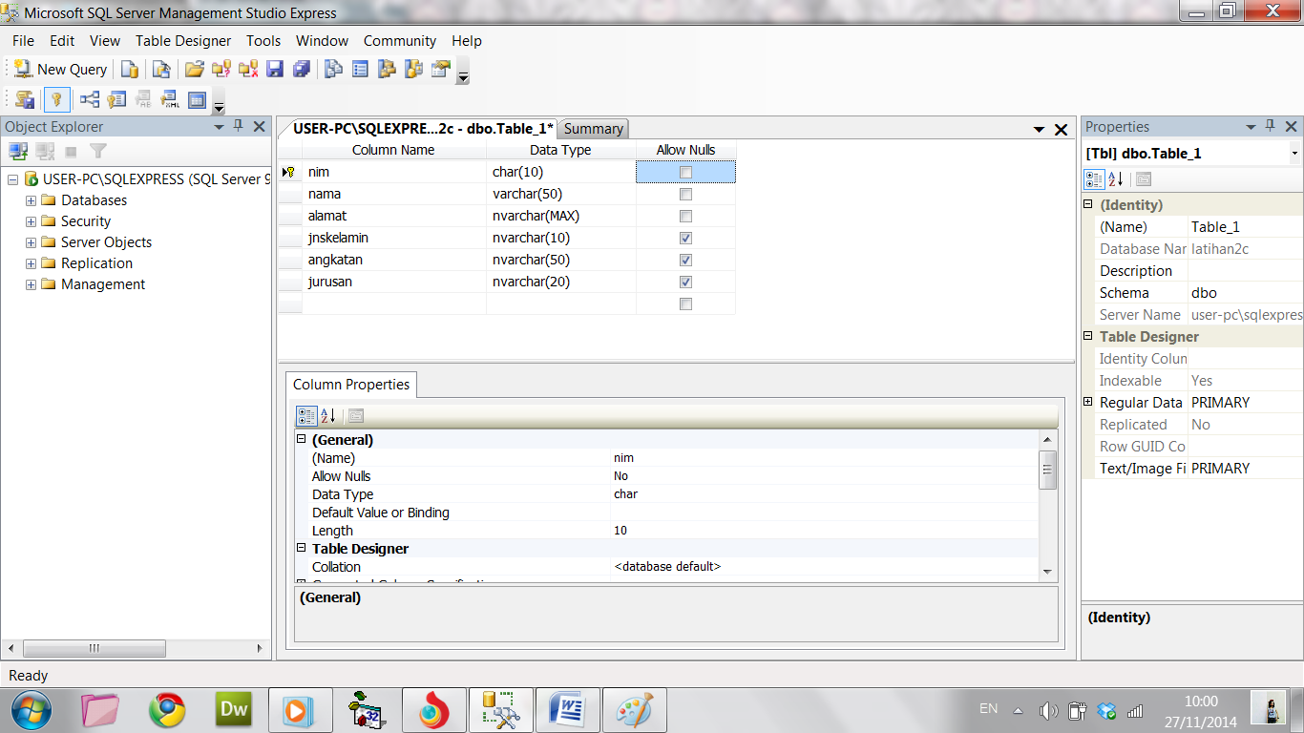Click Categorized view in Column Properties
Viewport: 1304px width, 733px height.
[x=306, y=415]
